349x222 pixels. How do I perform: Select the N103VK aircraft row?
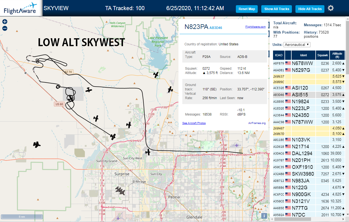click(x=309, y=140)
